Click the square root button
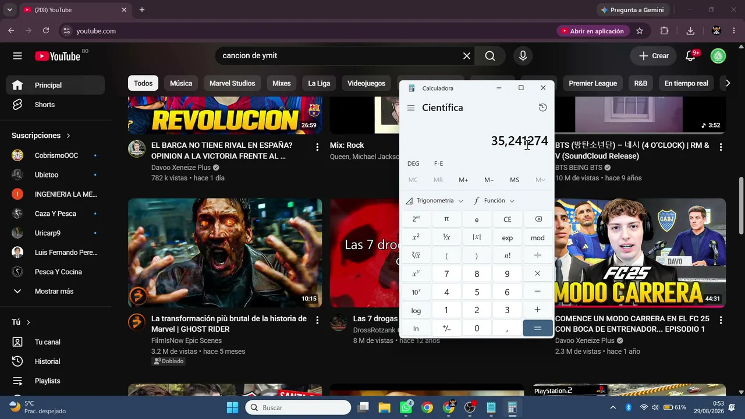The width and height of the screenshot is (745, 419). tap(416, 255)
